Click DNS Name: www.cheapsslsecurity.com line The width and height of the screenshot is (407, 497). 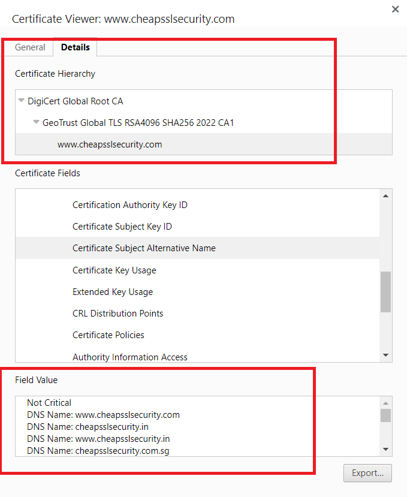click(103, 415)
